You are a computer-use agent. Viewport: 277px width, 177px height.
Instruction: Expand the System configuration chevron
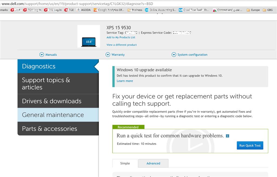(x=174, y=54)
